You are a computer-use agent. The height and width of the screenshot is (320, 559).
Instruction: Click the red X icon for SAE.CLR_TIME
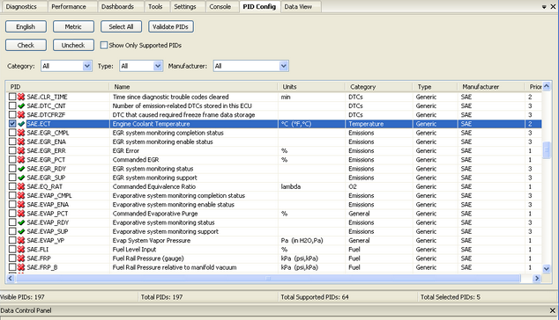pos(21,97)
